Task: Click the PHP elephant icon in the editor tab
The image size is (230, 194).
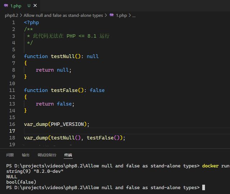Action: 6,6
